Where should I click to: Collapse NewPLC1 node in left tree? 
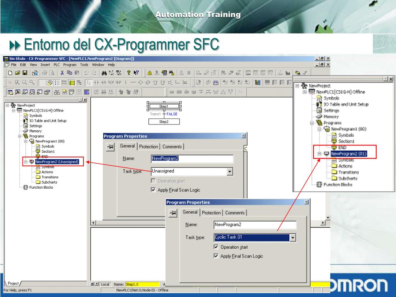(14, 110)
